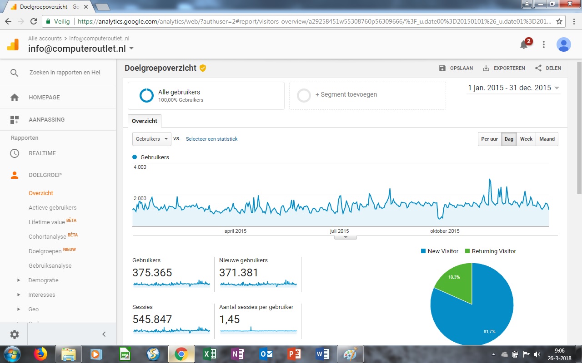Viewport: 582px width, 363px height.
Task: Add a segment via Segment toevoegen
Action: pyautogui.click(x=367, y=95)
